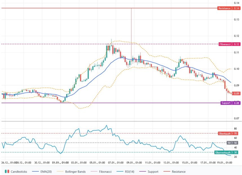
Task: Click the bold 01.01., 01:00 date label
Action: tap(61, 163)
